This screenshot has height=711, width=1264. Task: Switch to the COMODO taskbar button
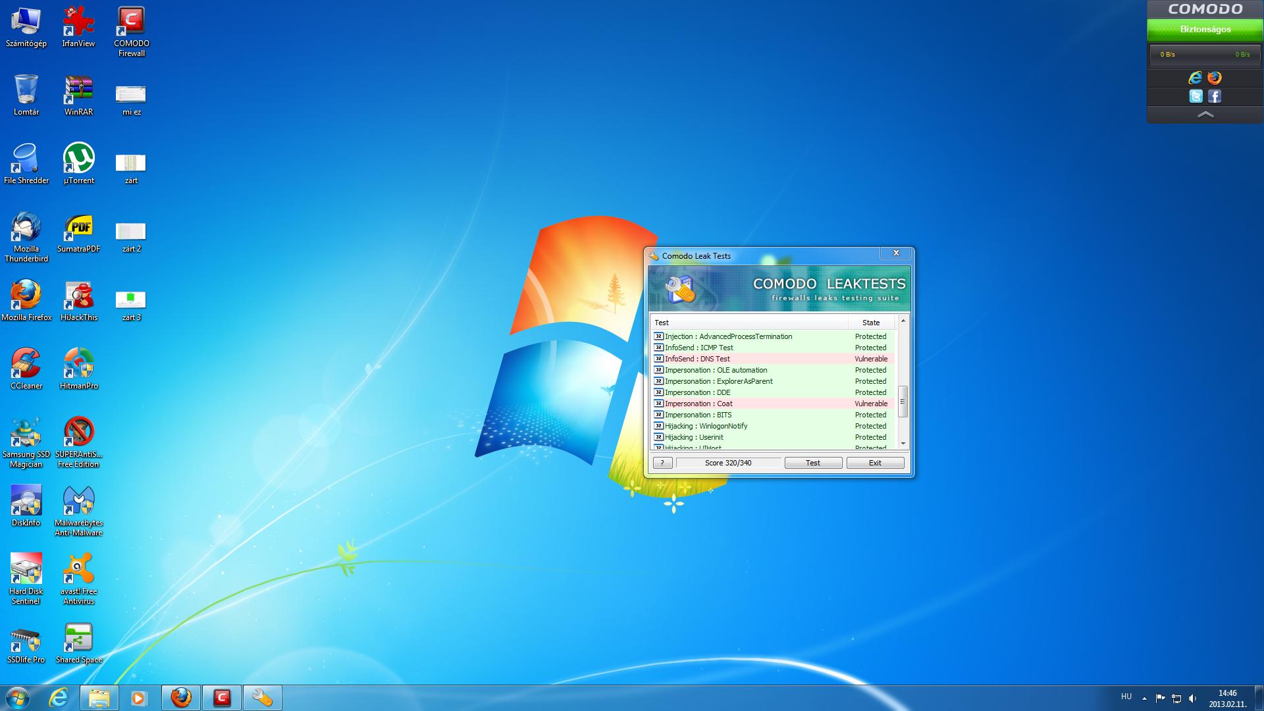tap(222, 698)
